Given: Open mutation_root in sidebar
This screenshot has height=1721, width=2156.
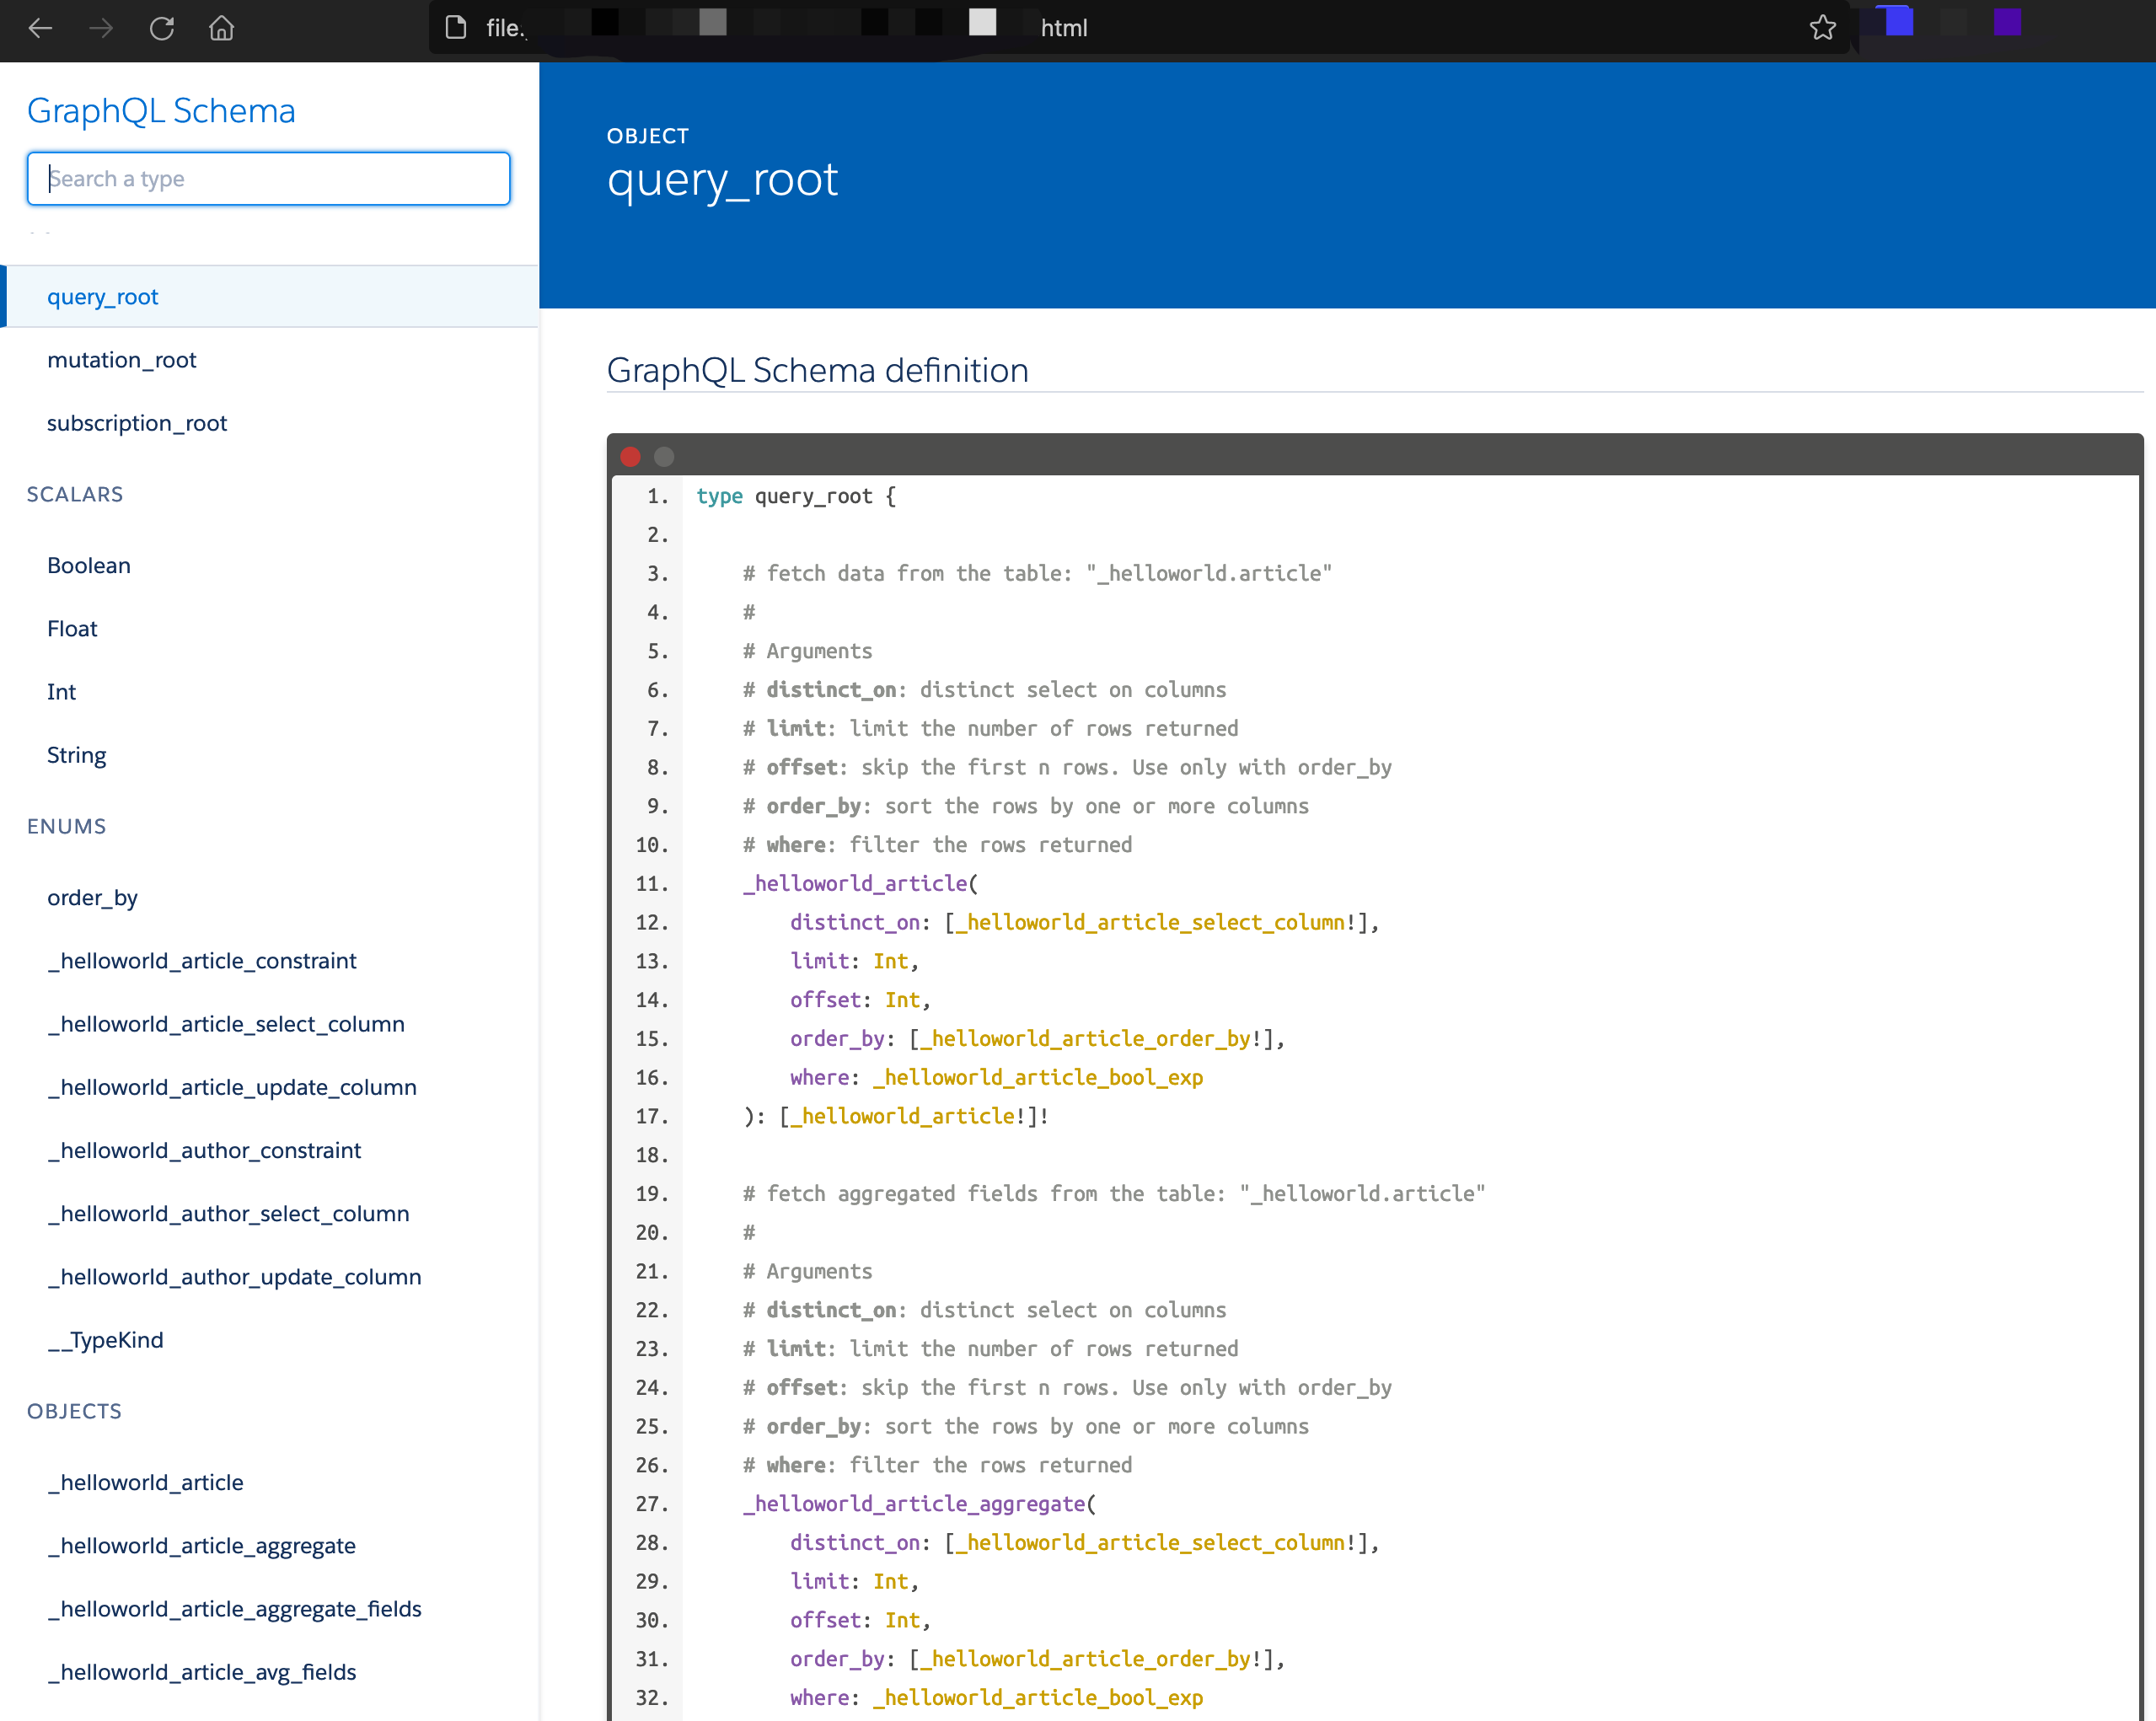Looking at the screenshot, I should (122, 360).
